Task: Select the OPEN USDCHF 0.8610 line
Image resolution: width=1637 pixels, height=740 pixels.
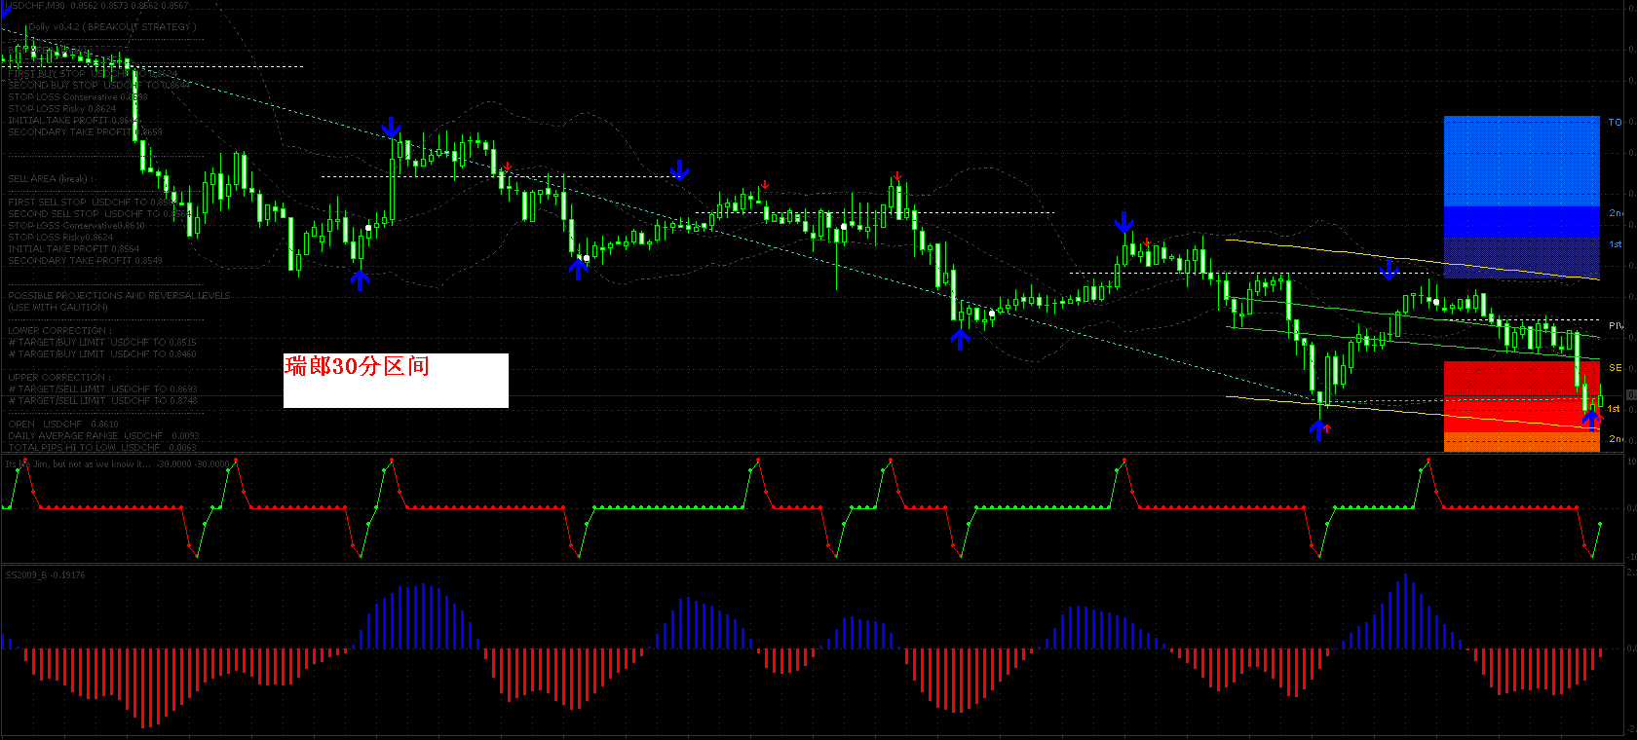Action: coord(63,425)
